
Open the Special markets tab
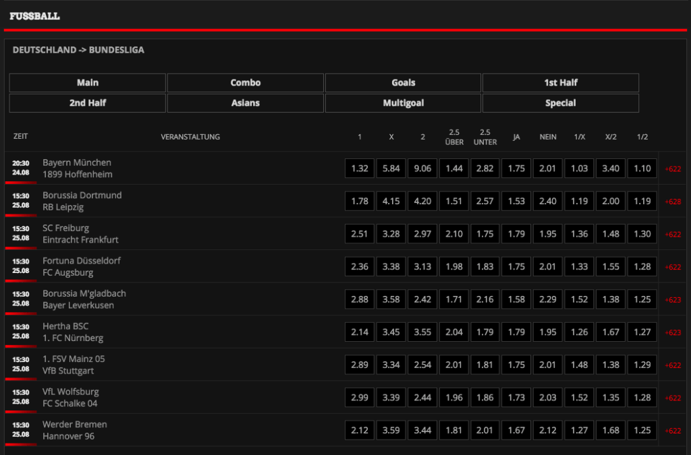[561, 103]
